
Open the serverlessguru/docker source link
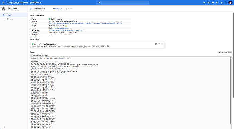click(61, 28)
